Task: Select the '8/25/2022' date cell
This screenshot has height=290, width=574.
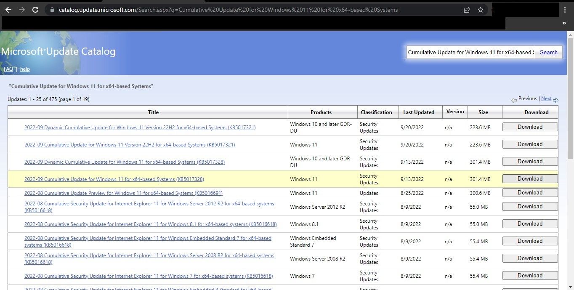Action: [x=412, y=193]
